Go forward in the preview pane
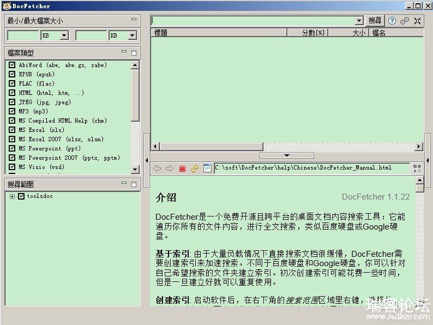433x325 pixels. coord(170,168)
